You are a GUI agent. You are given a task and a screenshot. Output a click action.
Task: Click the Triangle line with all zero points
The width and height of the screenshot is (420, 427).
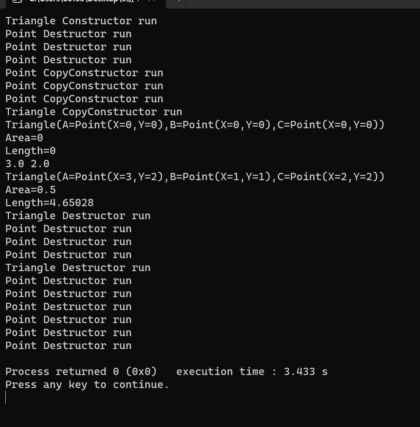(x=195, y=125)
